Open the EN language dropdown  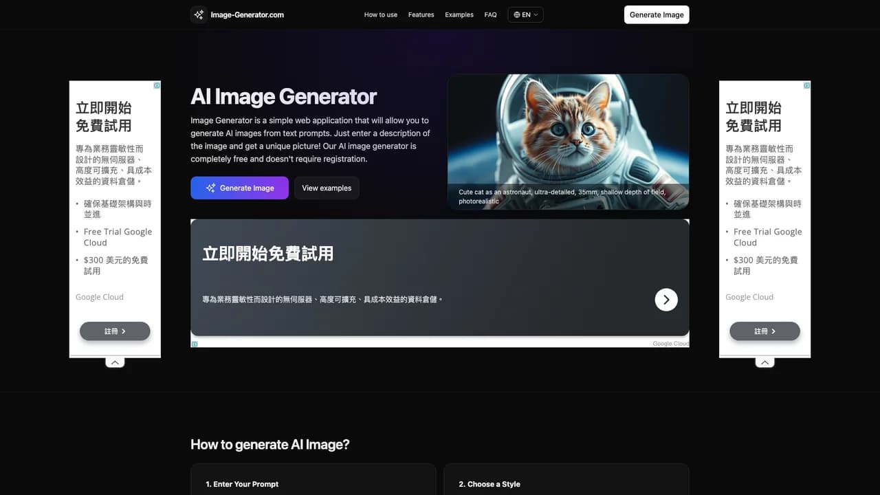pyautogui.click(x=526, y=14)
